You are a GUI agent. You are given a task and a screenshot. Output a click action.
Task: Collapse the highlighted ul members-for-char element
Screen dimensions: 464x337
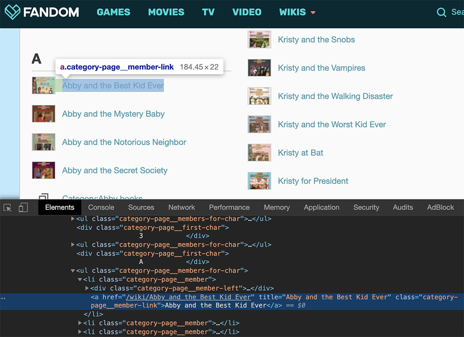(x=72, y=271)
